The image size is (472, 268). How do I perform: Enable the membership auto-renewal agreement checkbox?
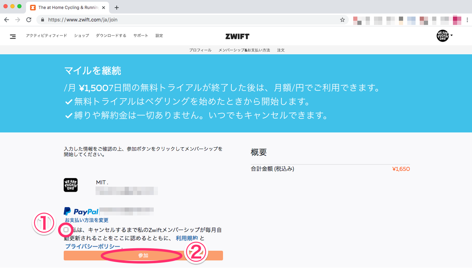click(67, 230)
